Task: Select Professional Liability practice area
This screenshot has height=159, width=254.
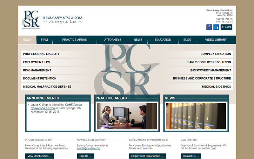Action: 41,54
